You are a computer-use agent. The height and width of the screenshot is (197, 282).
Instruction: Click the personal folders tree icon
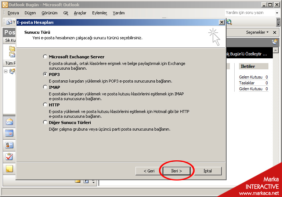click(x=12, y=71)
